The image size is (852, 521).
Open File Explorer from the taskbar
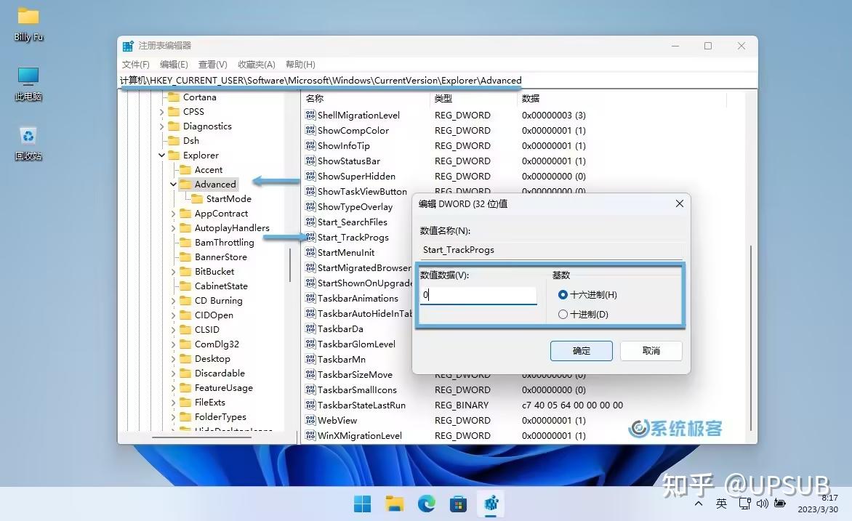coord(395,504)
